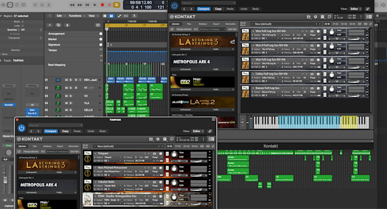Select Files tab in upper Kontakt browser

[x=189, y=24]
